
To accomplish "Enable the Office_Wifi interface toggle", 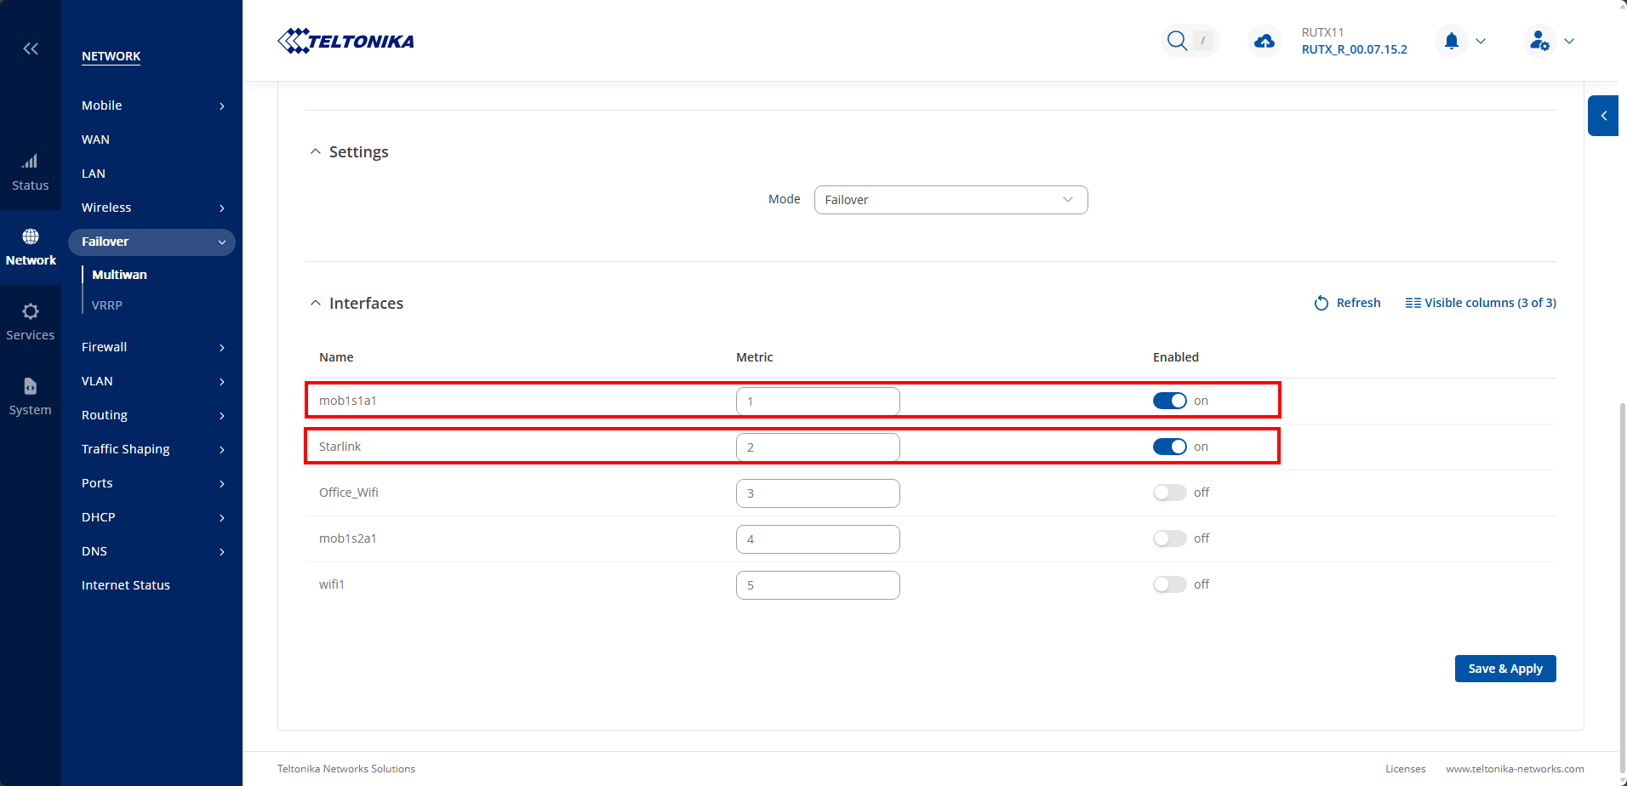I will tap(1169, 493).
